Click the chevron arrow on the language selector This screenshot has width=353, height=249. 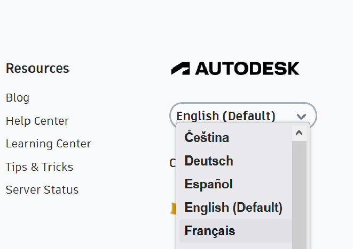301,116
